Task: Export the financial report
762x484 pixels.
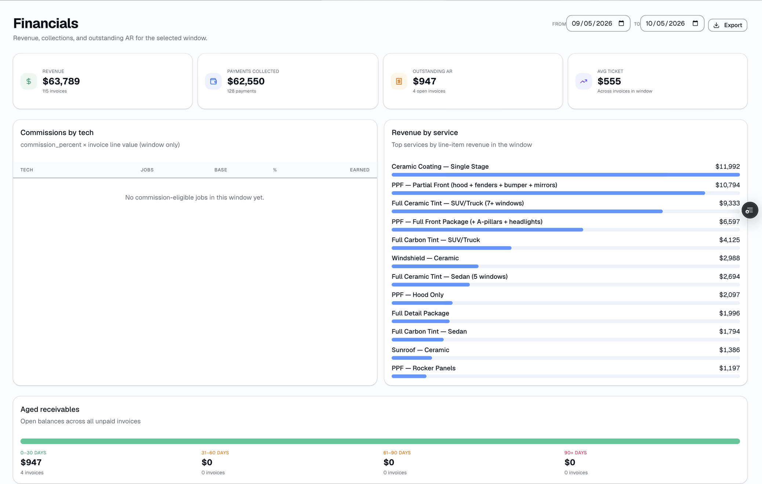Action: click(x=727, y=25)
